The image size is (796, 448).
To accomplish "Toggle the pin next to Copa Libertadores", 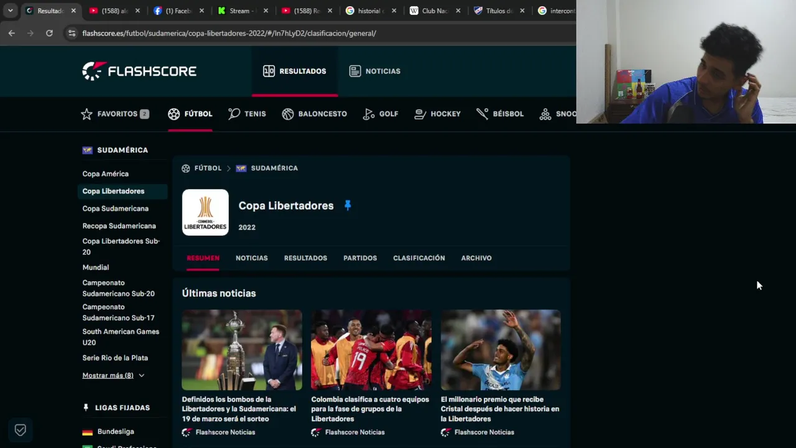I will [348, 205].
